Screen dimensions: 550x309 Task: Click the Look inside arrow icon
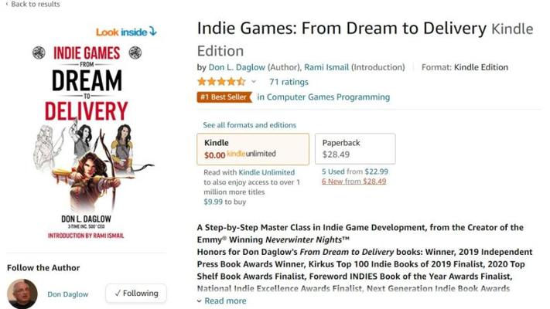click(x=152, y=32)
